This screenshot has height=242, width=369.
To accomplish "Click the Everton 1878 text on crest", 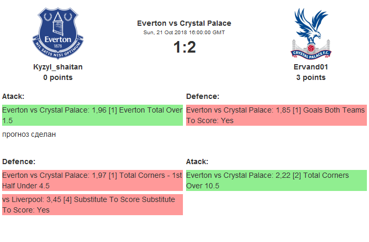I will 58,42.
